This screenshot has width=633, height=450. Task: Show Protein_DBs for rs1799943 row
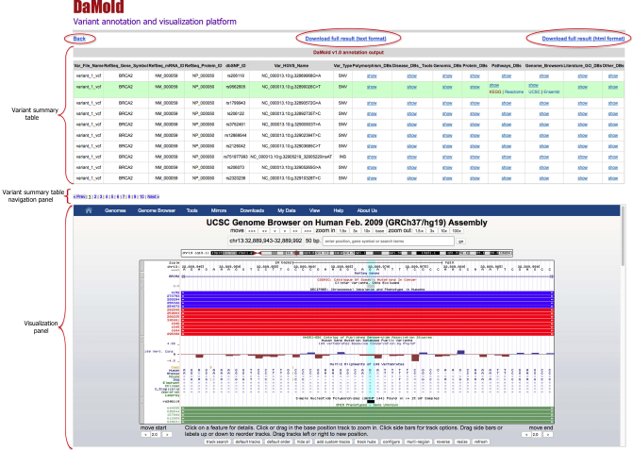click(x=475, y=103)
